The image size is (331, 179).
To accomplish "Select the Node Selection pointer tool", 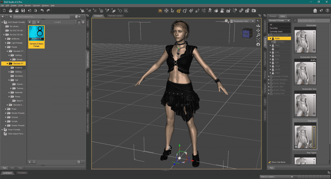I will (172, 11).
